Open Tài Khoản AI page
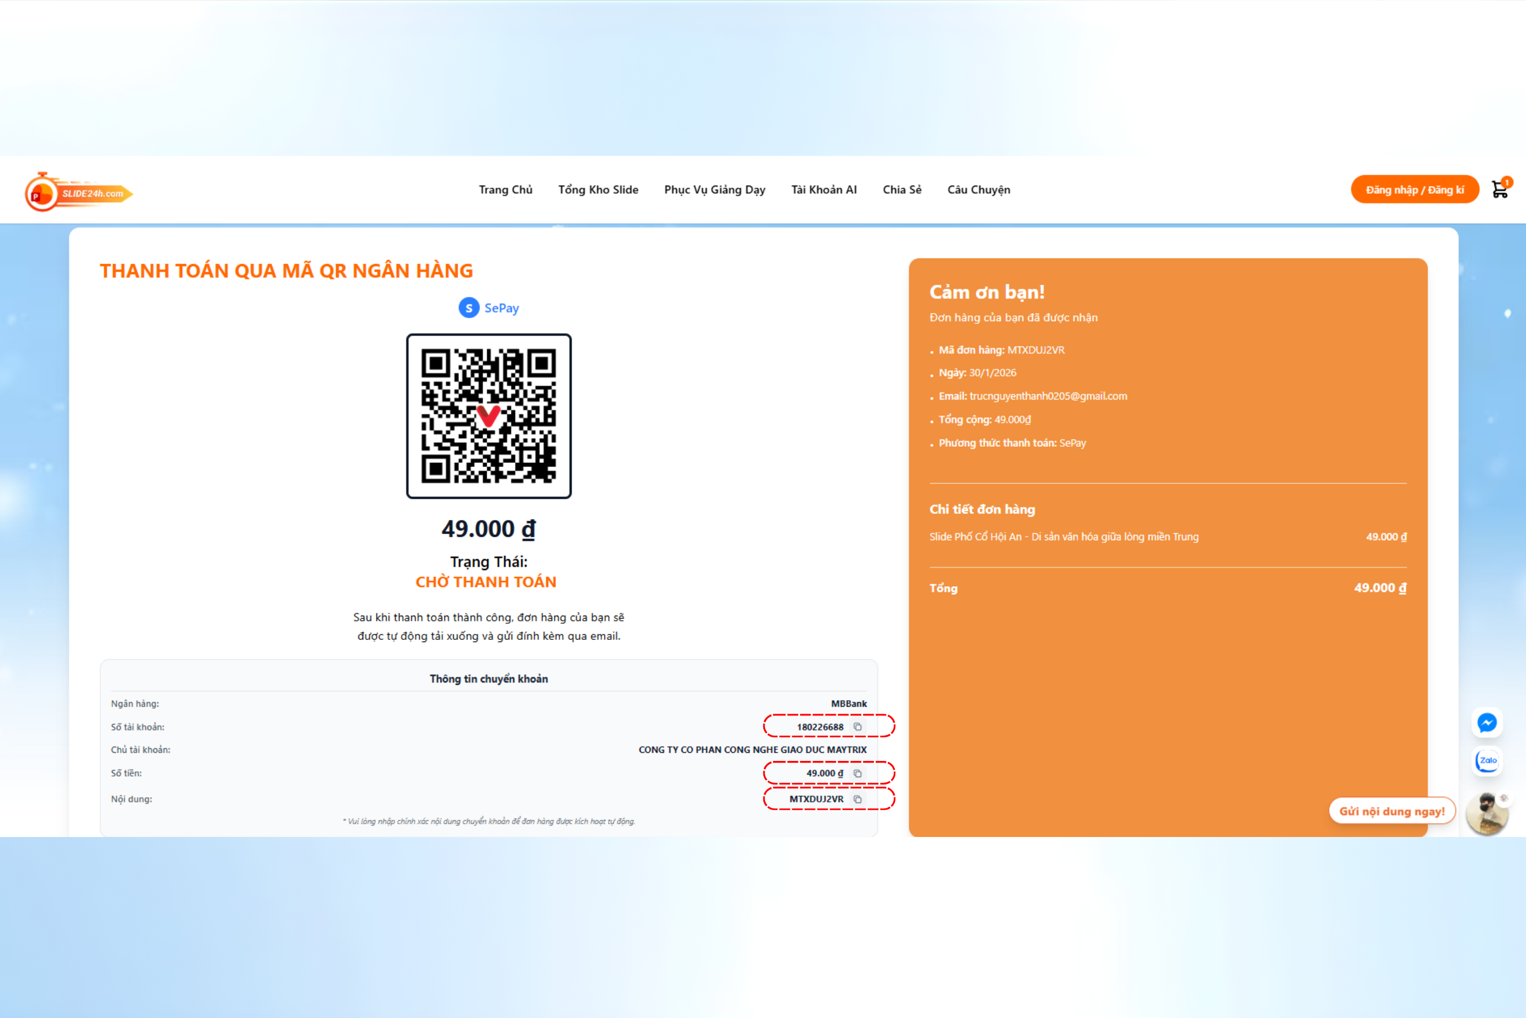Image resolution: width=1526 pixels, height=1018 pixels. pos(823,190)
